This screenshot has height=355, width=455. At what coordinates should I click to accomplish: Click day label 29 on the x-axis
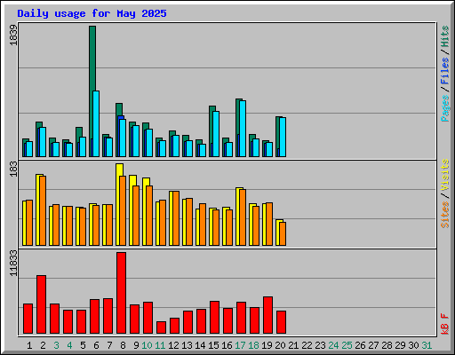tap(400, 345)
